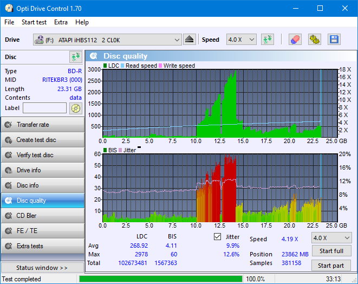Click the Verify test disc sidebar icon
Image resolution: width=358 pixels, height=284 pixels.
(9, 155)
